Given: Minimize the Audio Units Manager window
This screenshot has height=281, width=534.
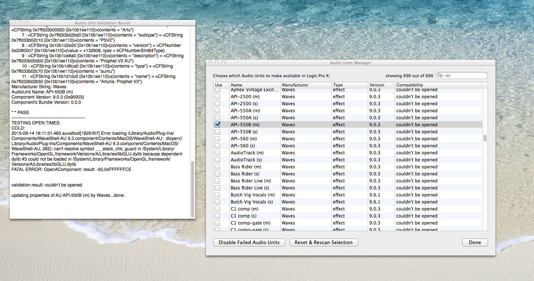Looking at the screenshot, I should tap(217, 63).
